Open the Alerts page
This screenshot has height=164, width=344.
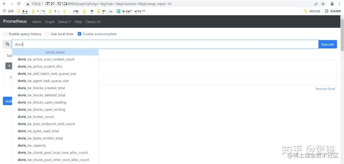(37, 22)
